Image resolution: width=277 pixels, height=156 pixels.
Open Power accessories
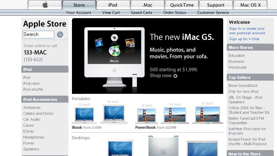[x=29, y=143]
